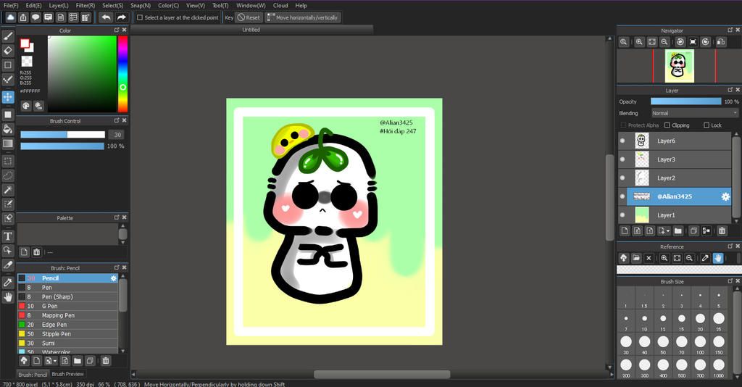This screenshot has width=742, height=387.
Task: Switch to the Brush Preview tab
Action: (x=67, y=375)
